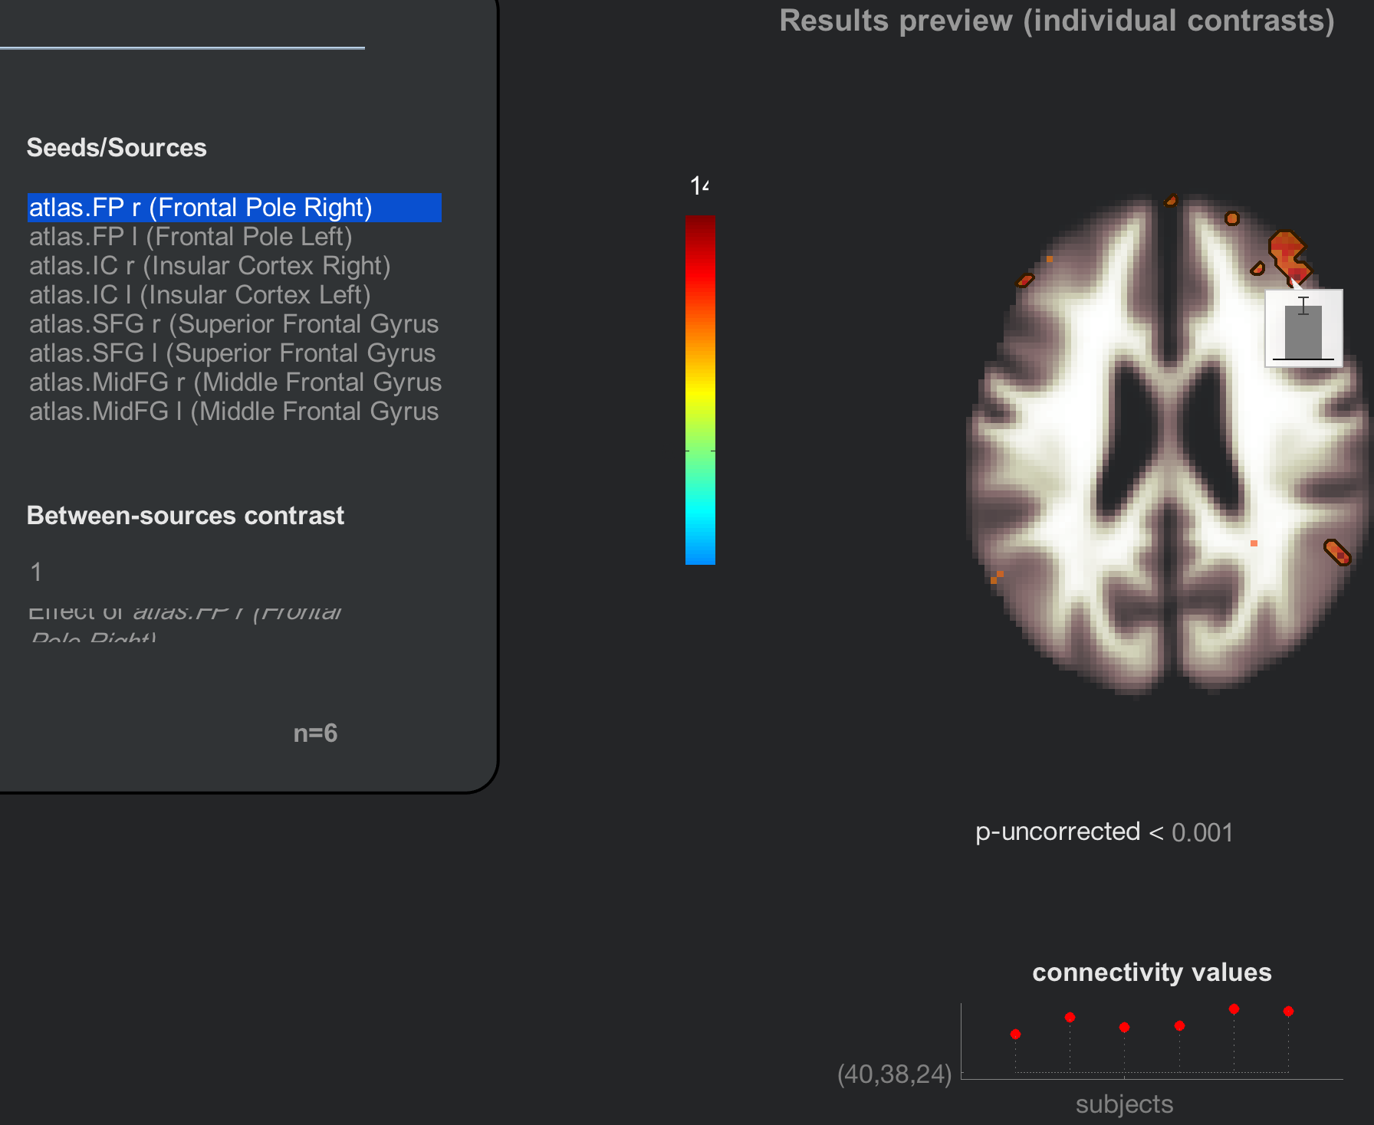Select atlas.IC r (Insular Cortex Right) seed
Viewport: 1374px width, 1125px height.
[x=234, y=266]
